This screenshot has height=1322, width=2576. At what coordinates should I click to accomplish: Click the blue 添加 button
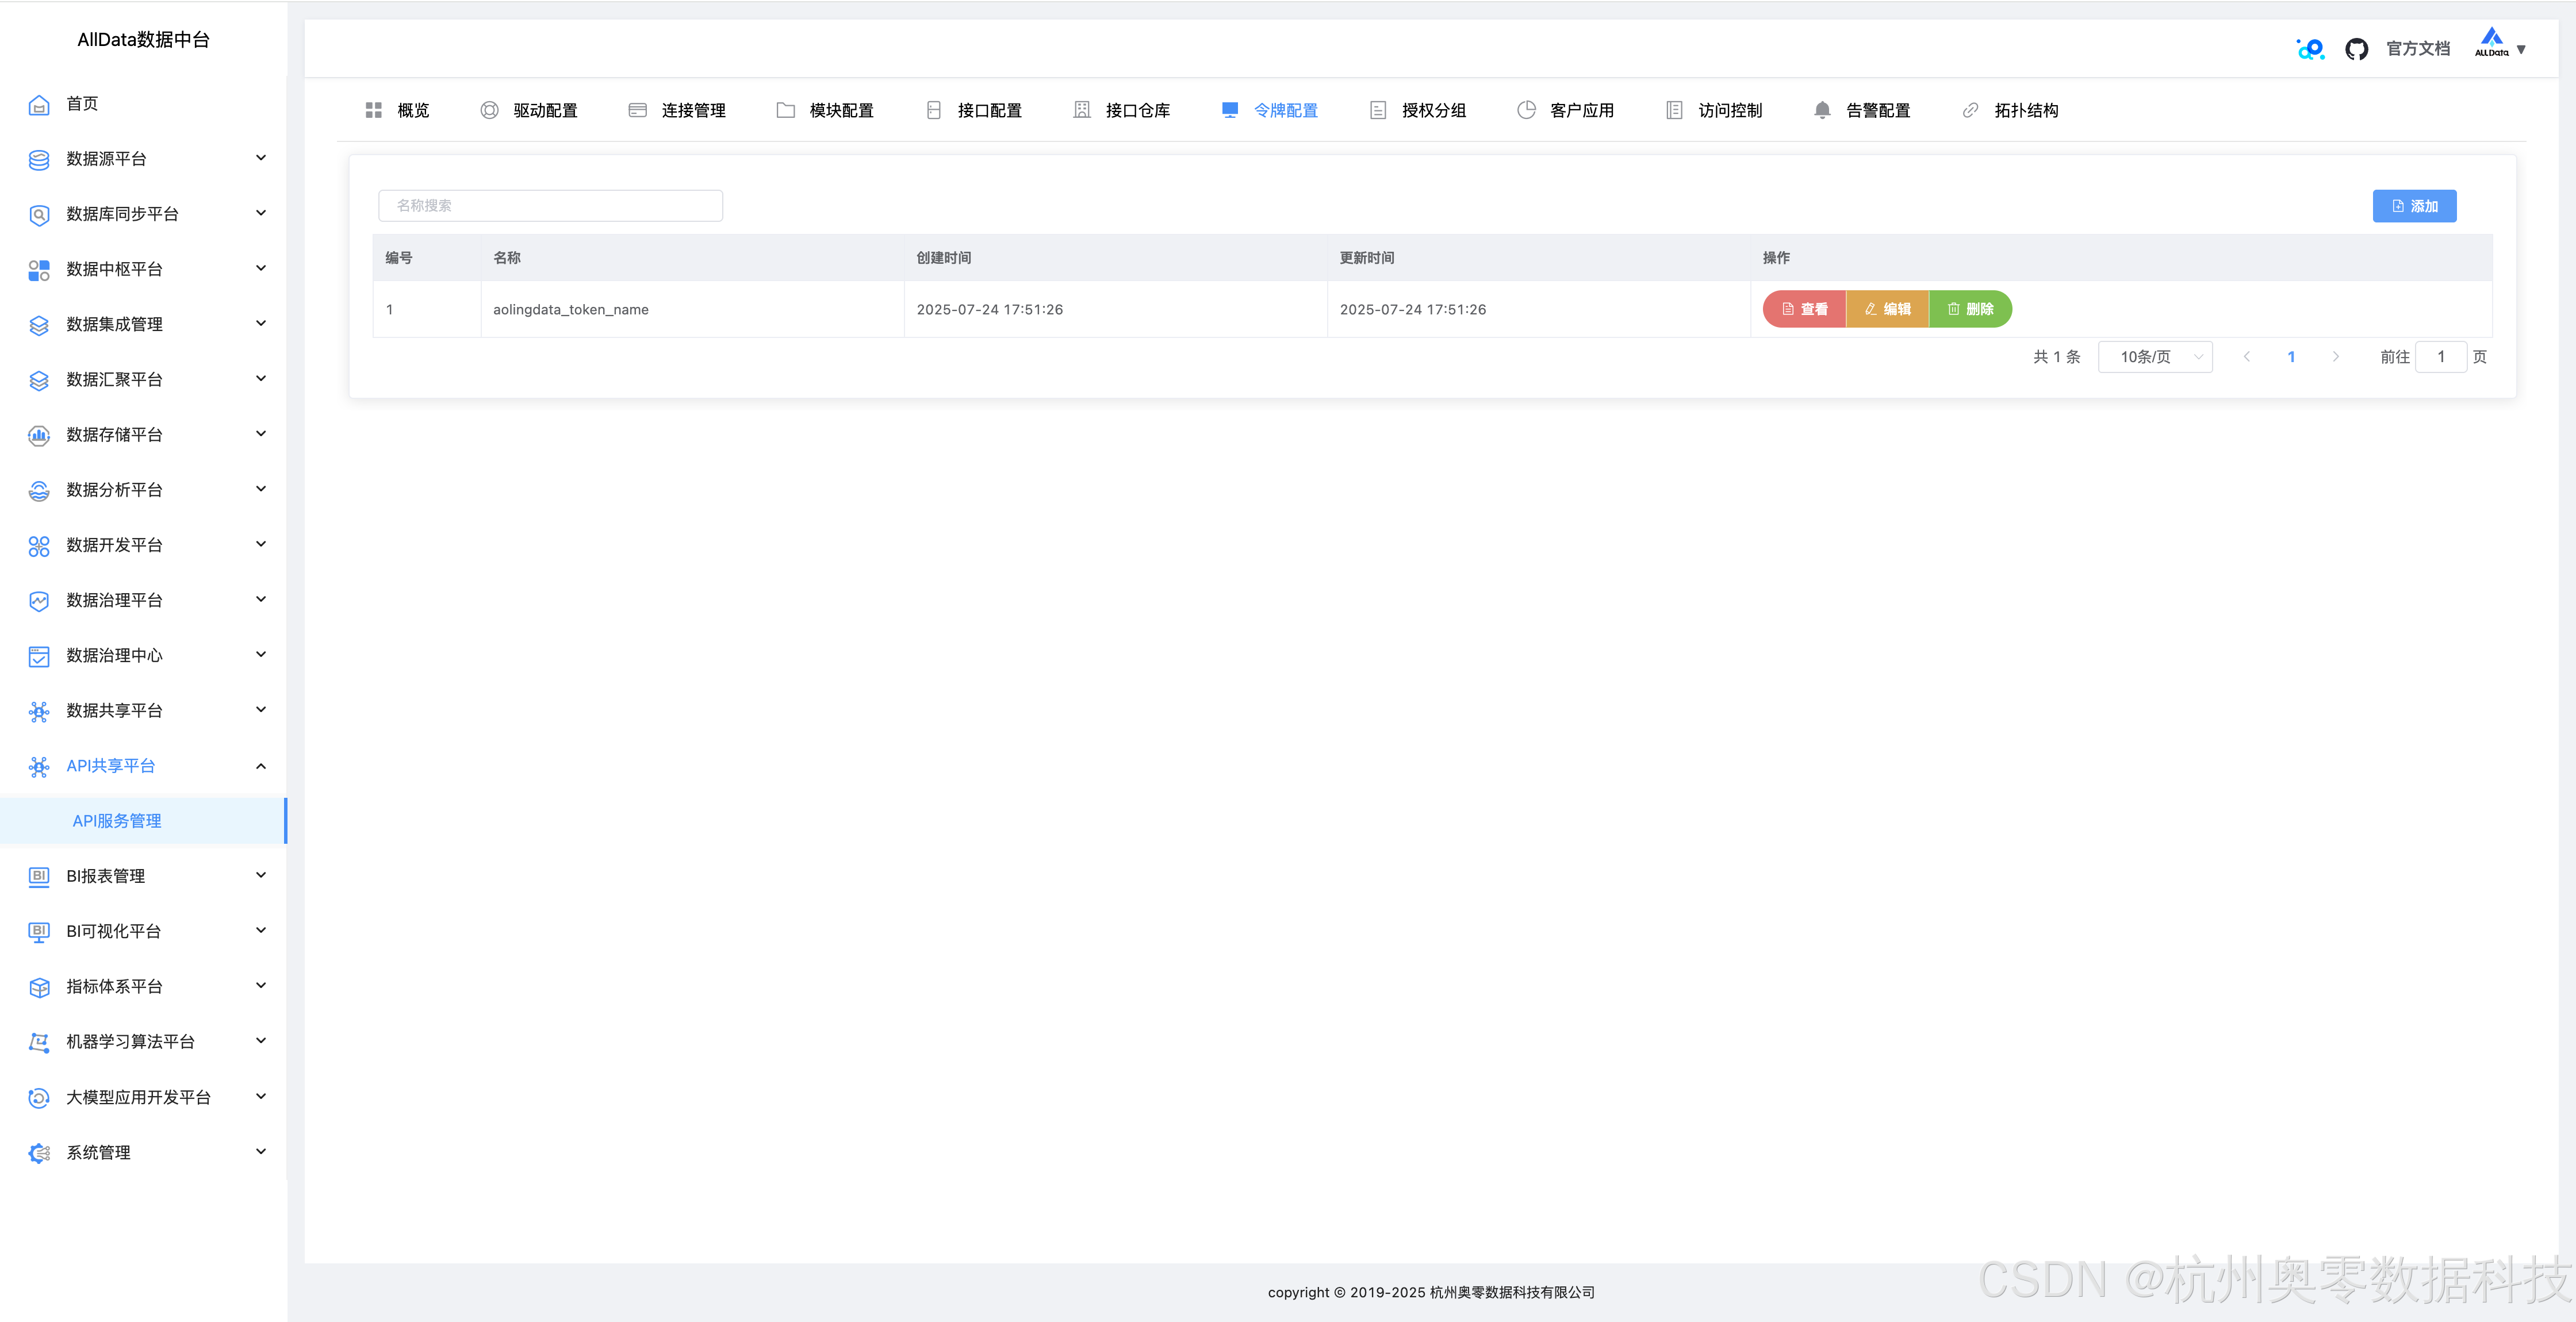pos(2414,206)
